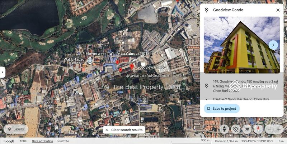Image resolution: width=287 pixels, height=144 pixels.
Task: Open the Layers panel
Action: 16,129
